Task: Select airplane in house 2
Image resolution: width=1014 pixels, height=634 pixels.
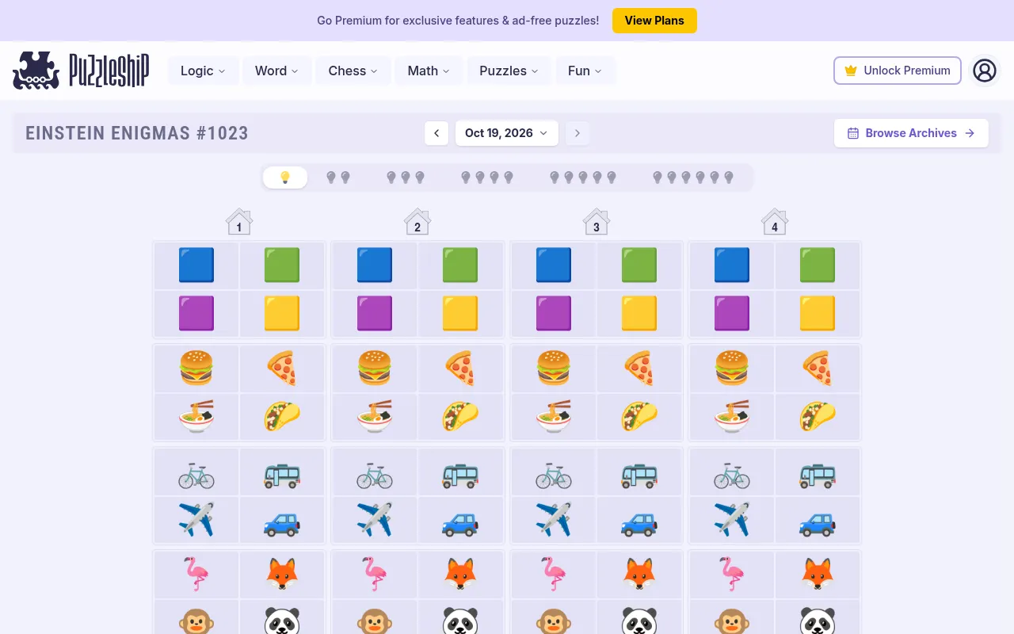Action: (x=375, y=520)
